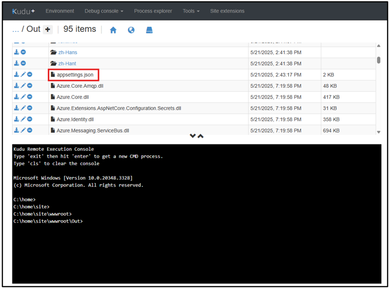Viewport: 390px width, 289px height.
Task: Open the Debug console dropdown
Action: (x=103, y=11)
